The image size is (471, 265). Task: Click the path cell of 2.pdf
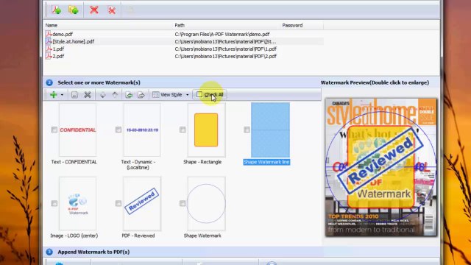[x=226, y=56]
